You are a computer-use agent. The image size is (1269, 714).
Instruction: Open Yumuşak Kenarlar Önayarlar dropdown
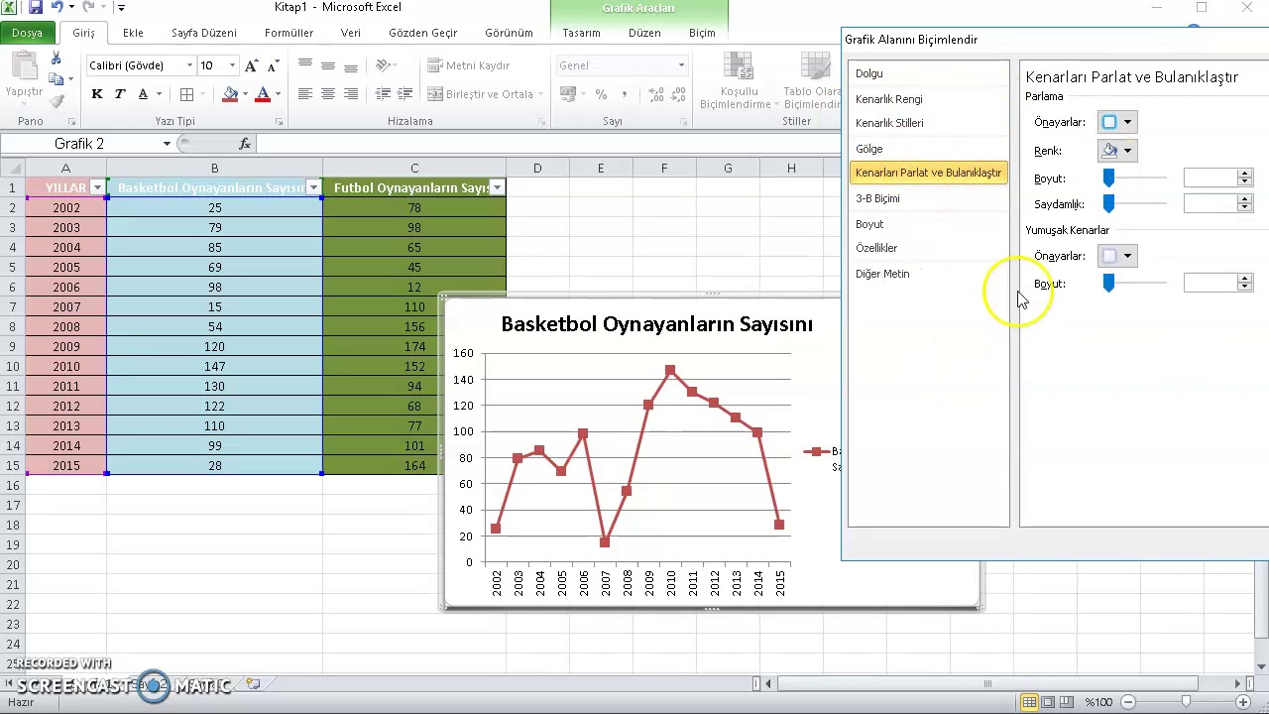coord(1116,256)
